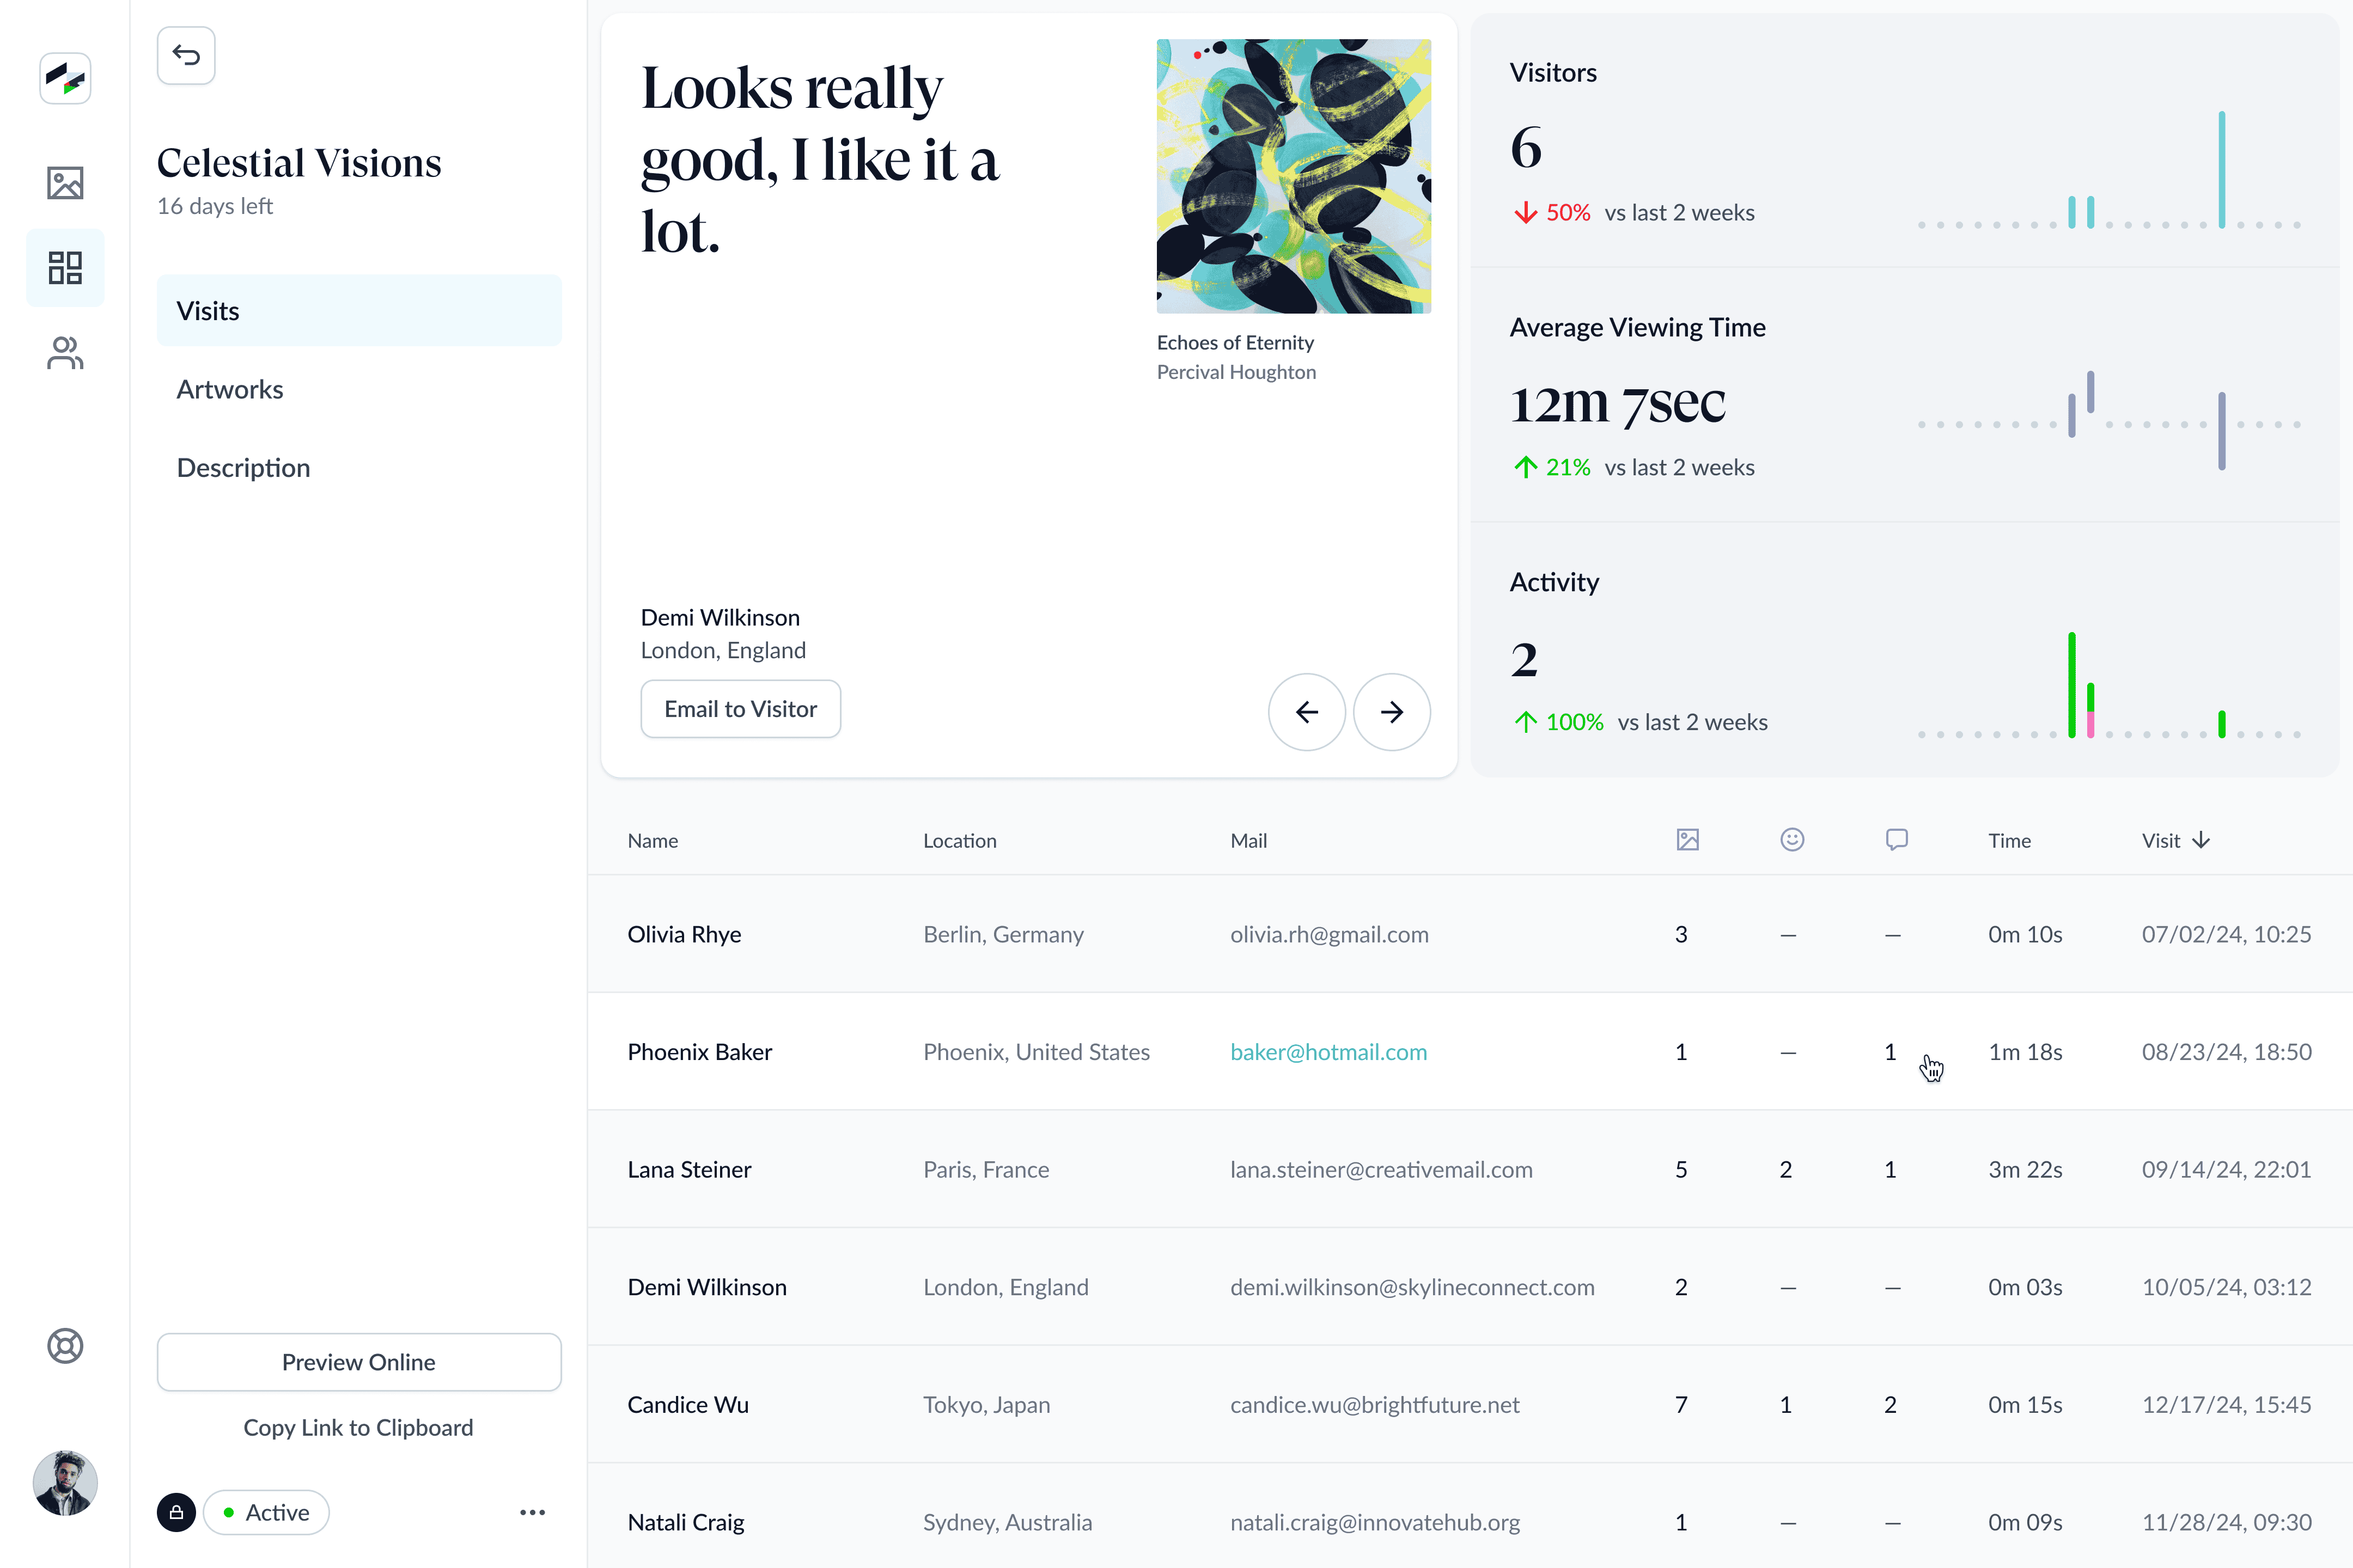Image resolution: width=2353 pixels, height=1568 pixels.
Task: Toggle the Active status pill
Action: (266, 1512)
